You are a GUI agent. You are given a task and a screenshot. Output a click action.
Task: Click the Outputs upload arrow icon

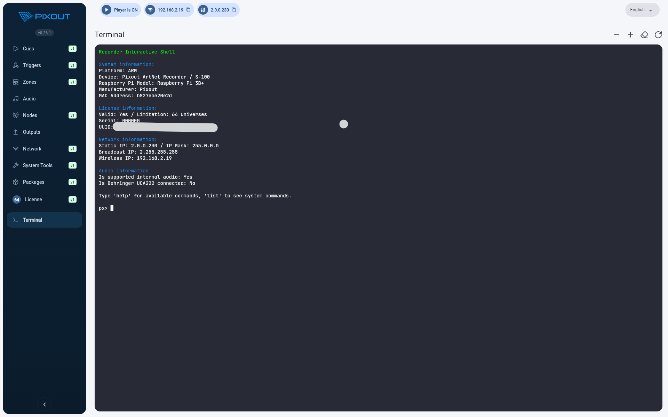16,132
